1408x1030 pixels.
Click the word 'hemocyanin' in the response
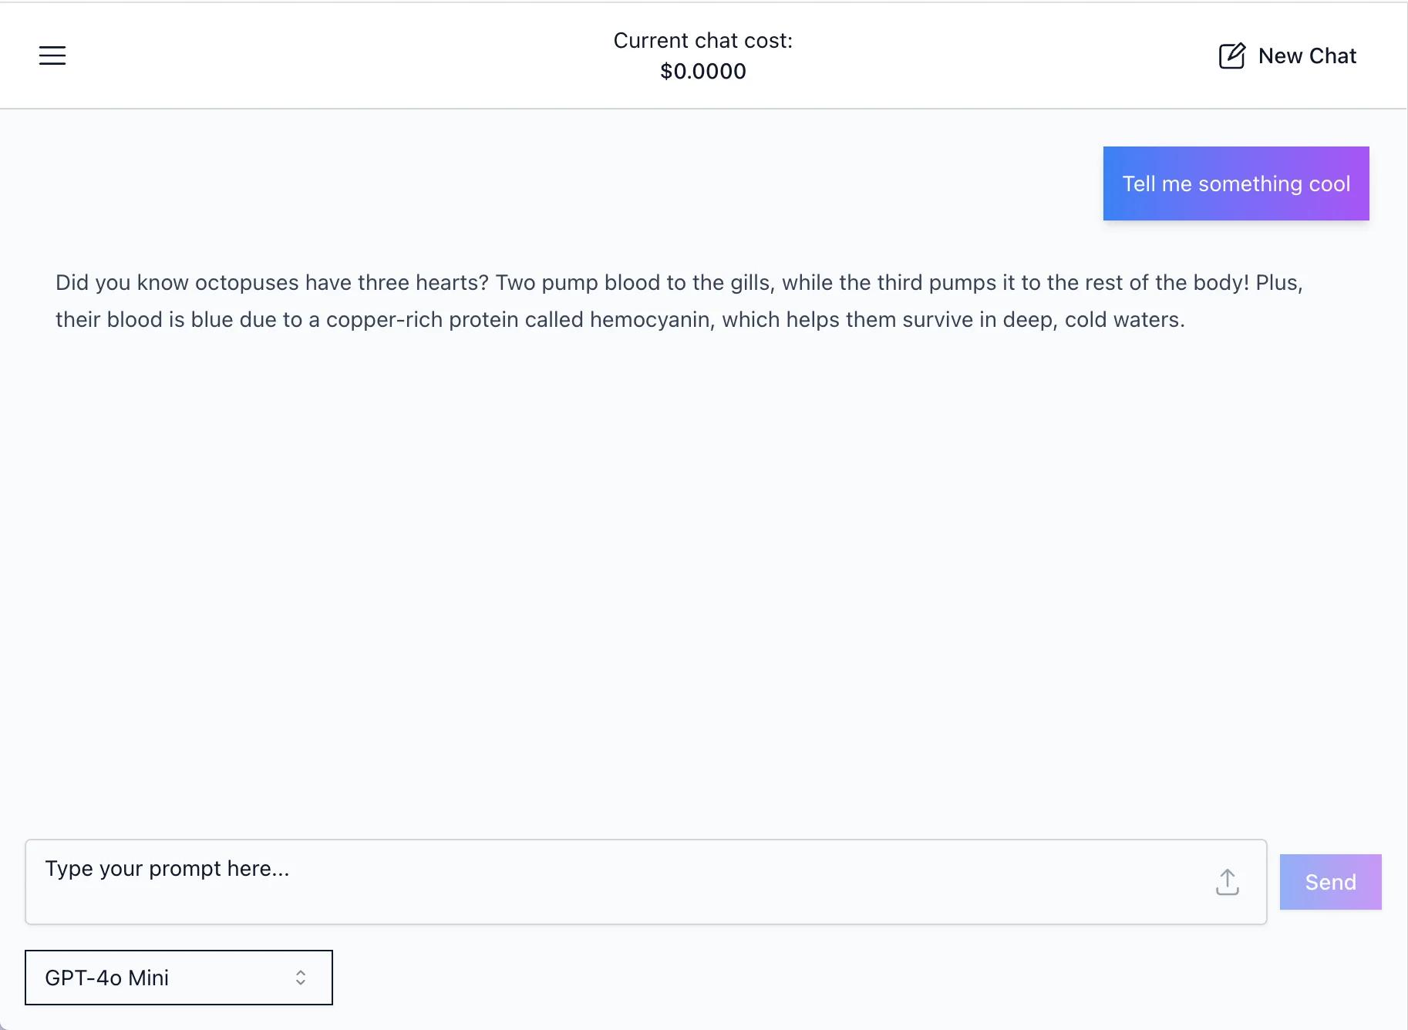[649, 320]
